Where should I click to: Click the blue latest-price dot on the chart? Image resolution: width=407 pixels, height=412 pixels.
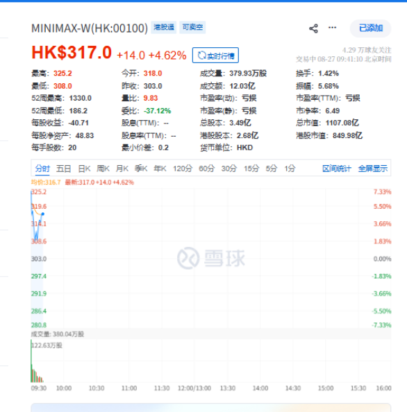[43, 214]
